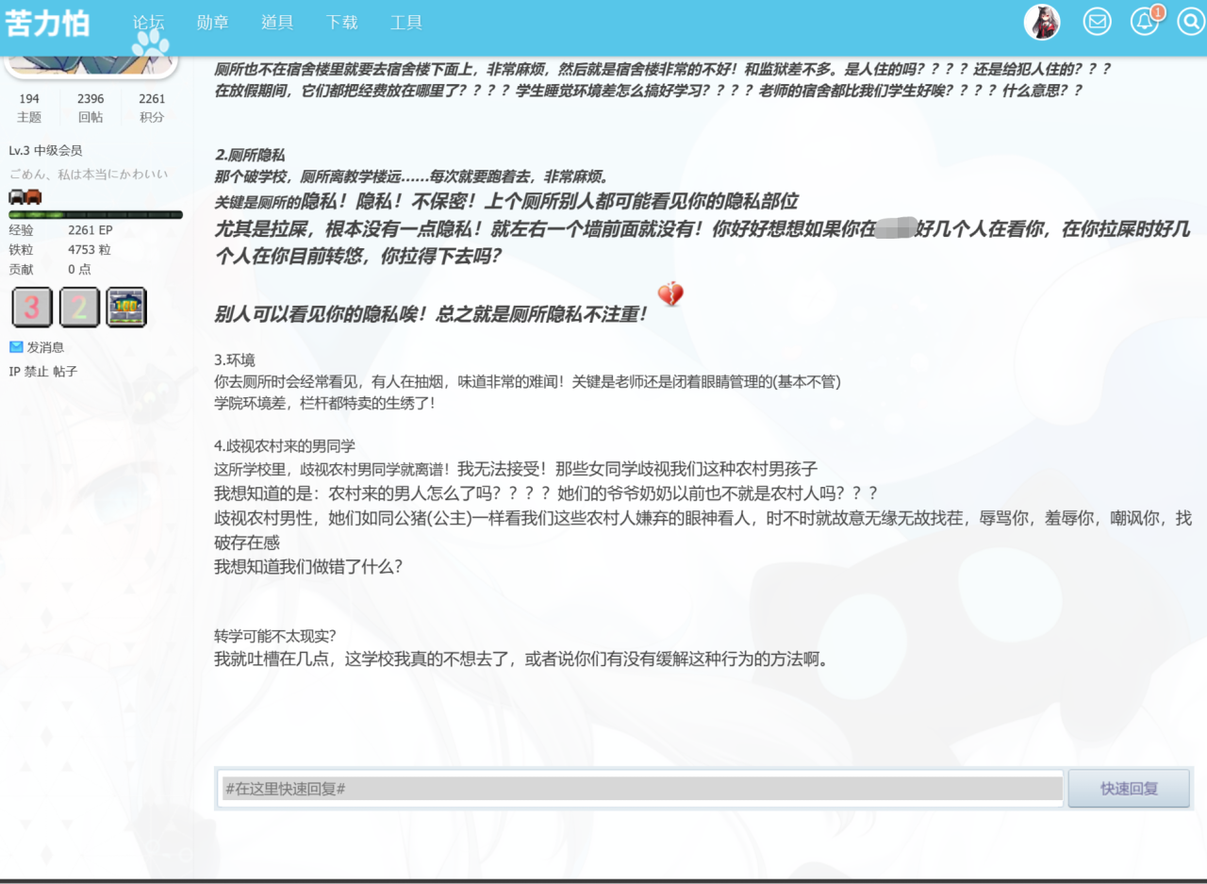Click the pink 3 medal badge
Image resolution: width=1207 pixels, height=884 pixels.
(x=31, y=308)
